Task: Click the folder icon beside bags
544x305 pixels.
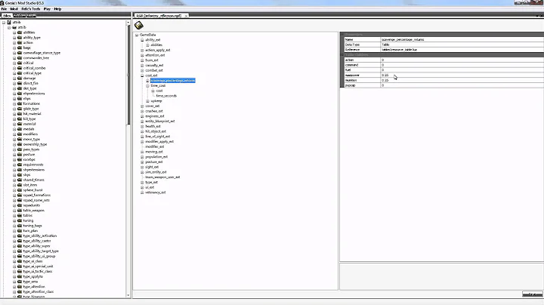Action: tap(20, 48)
